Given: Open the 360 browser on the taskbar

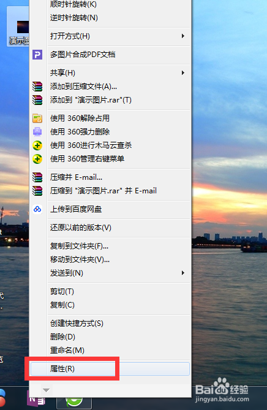Looking at the screenshot, I should pyautogui.click(x=74, y=401).
